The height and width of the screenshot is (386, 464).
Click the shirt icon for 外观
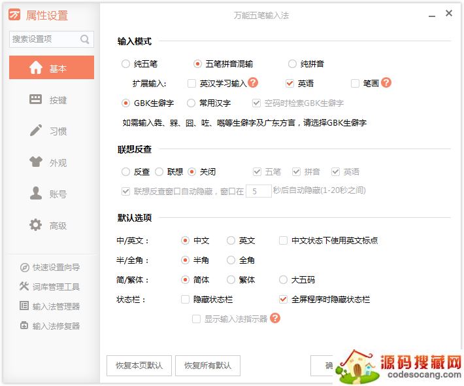[36, 162]
